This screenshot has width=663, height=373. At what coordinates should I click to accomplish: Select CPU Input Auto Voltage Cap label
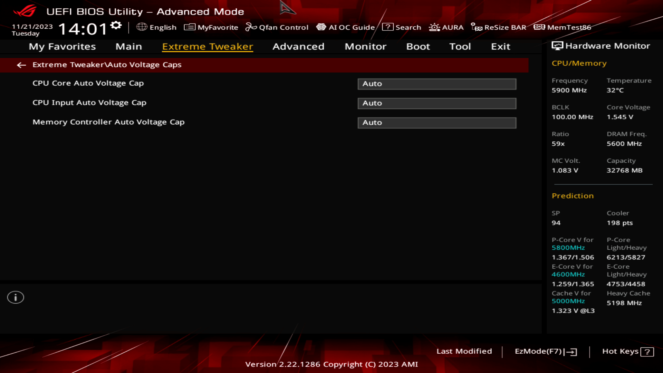89,103
